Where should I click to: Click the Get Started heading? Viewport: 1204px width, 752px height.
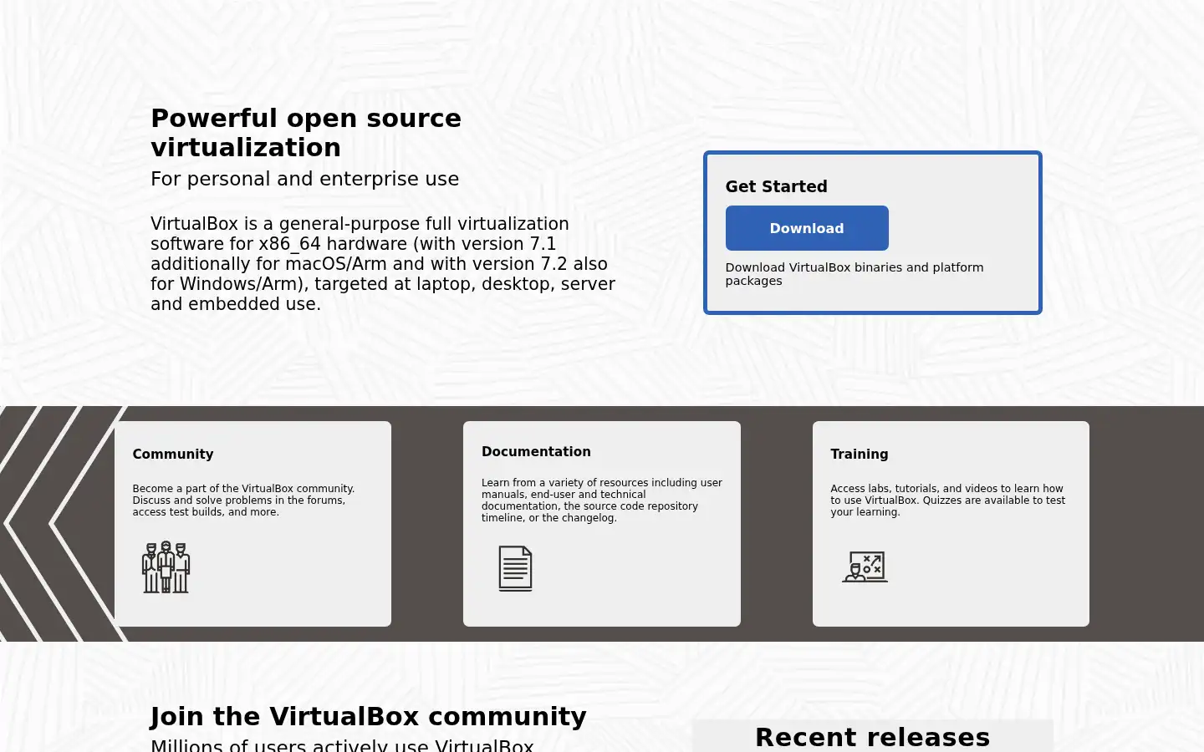[776, 186]
